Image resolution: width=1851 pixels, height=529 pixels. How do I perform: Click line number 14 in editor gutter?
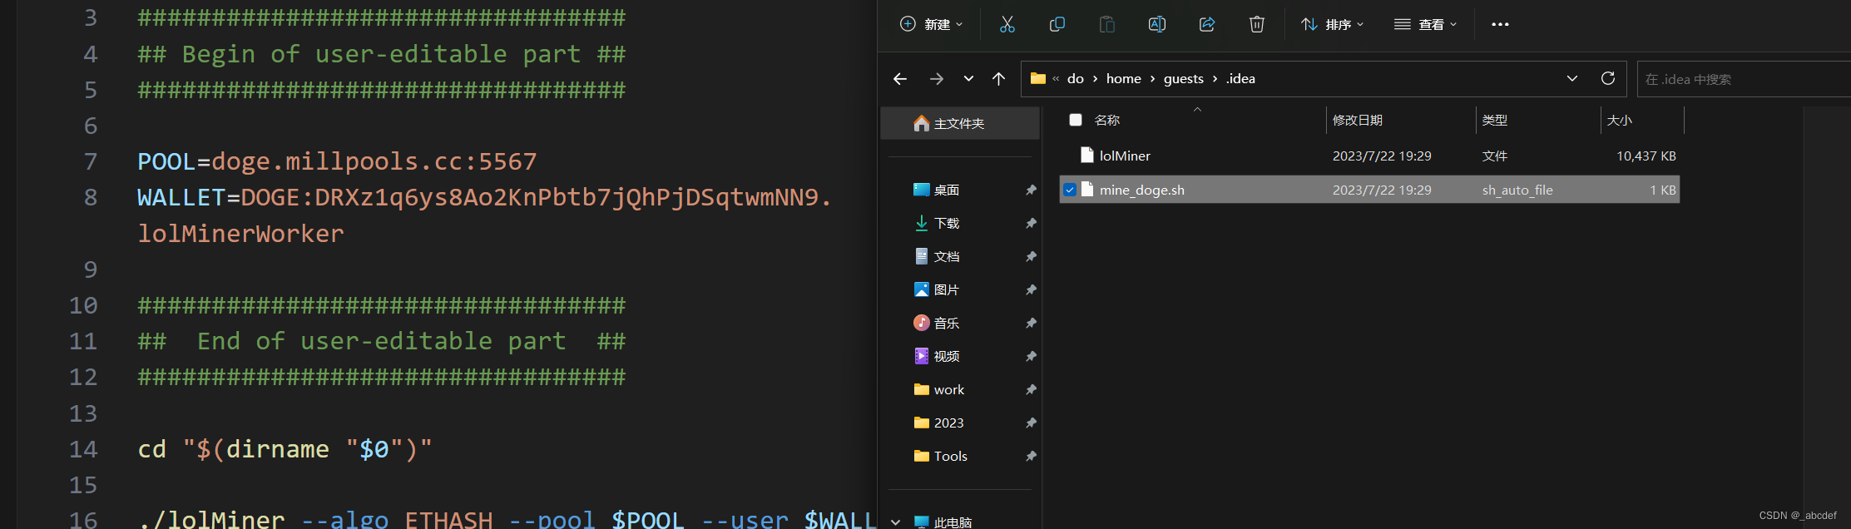83,449
